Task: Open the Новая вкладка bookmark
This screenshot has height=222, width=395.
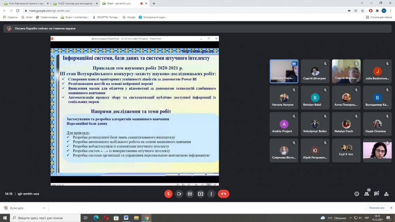Action: (x=47, y=17)
